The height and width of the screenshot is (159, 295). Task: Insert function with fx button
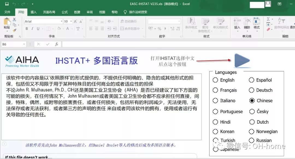pyautogui.click(x=57, y=44)
